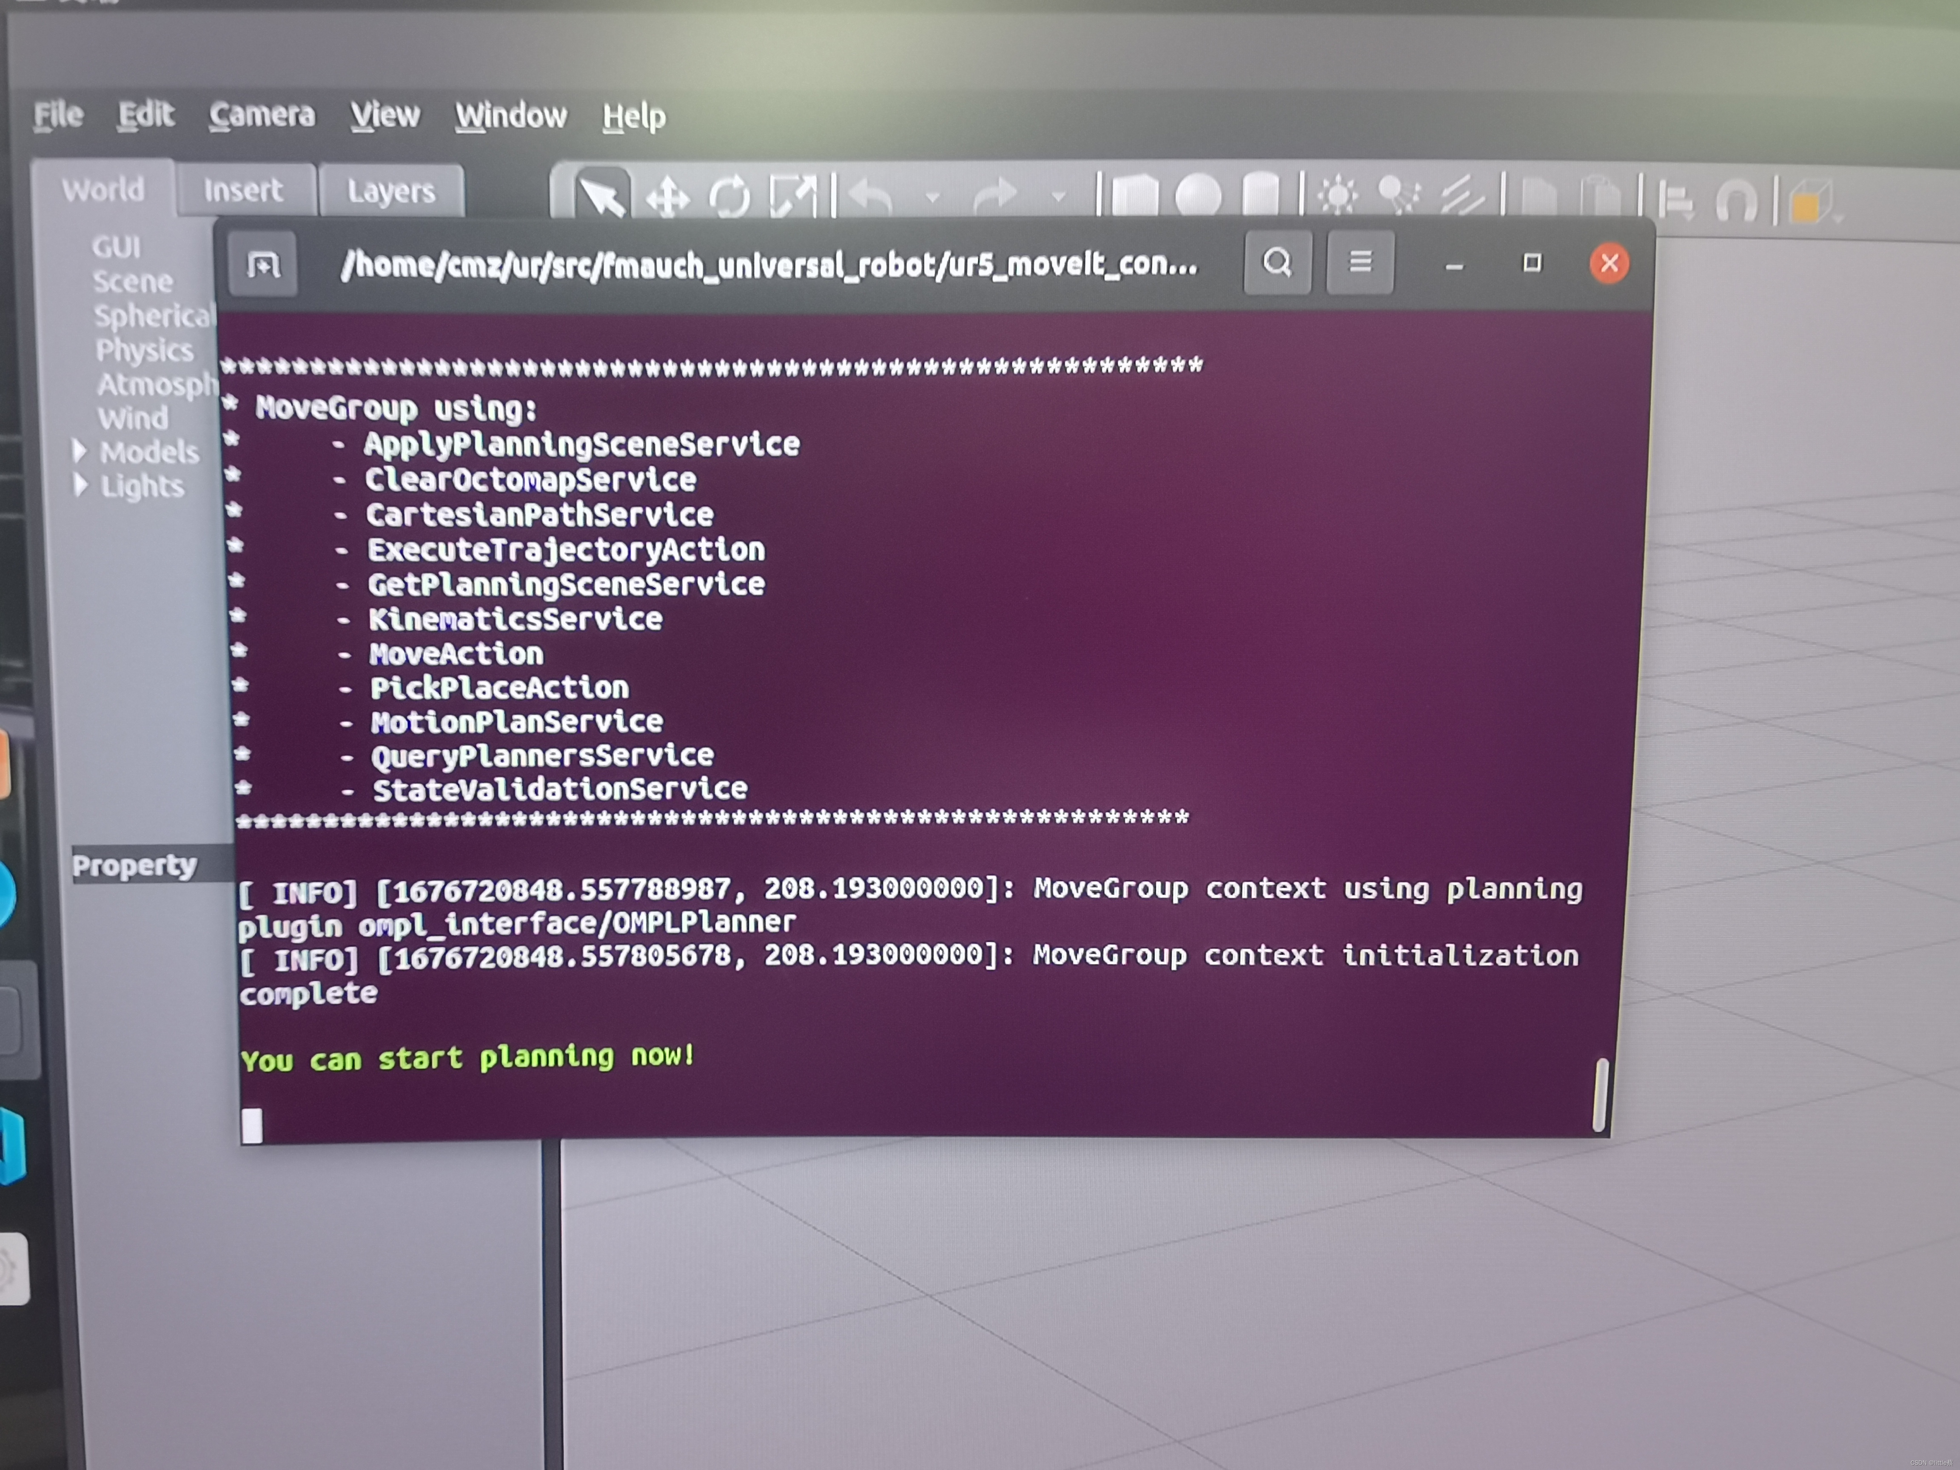Add a point light
This screenshot has width=1960, height=1470.
coord(1337,195)
